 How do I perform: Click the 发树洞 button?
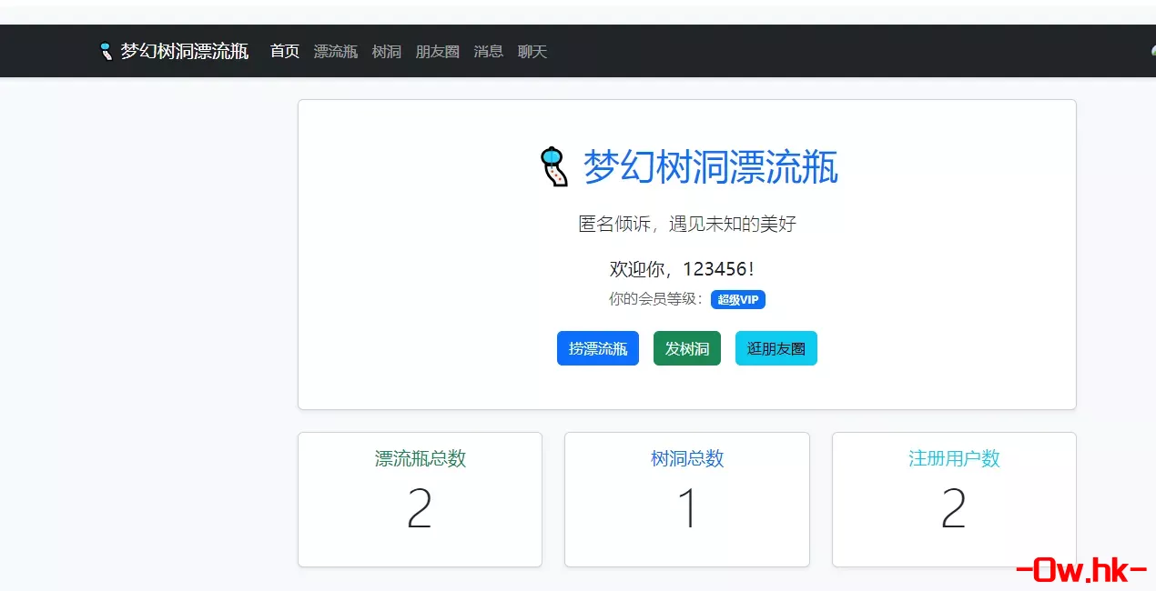686,348
